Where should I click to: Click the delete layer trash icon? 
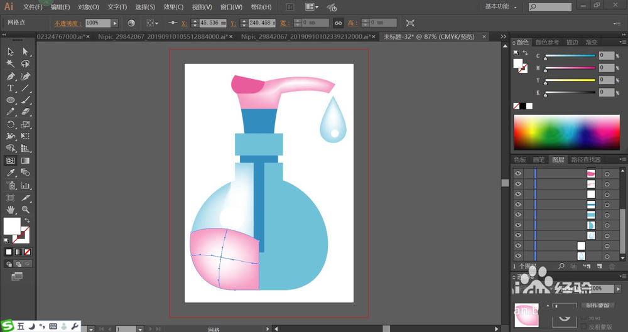tap(612, 266)
